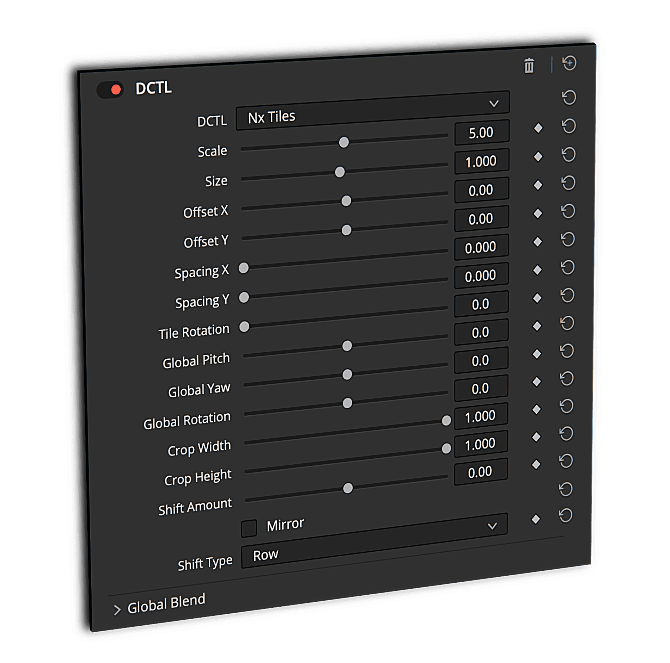Click the keyframe diamond for Global Yaw

pyautogui.click(x=537, y=354)
